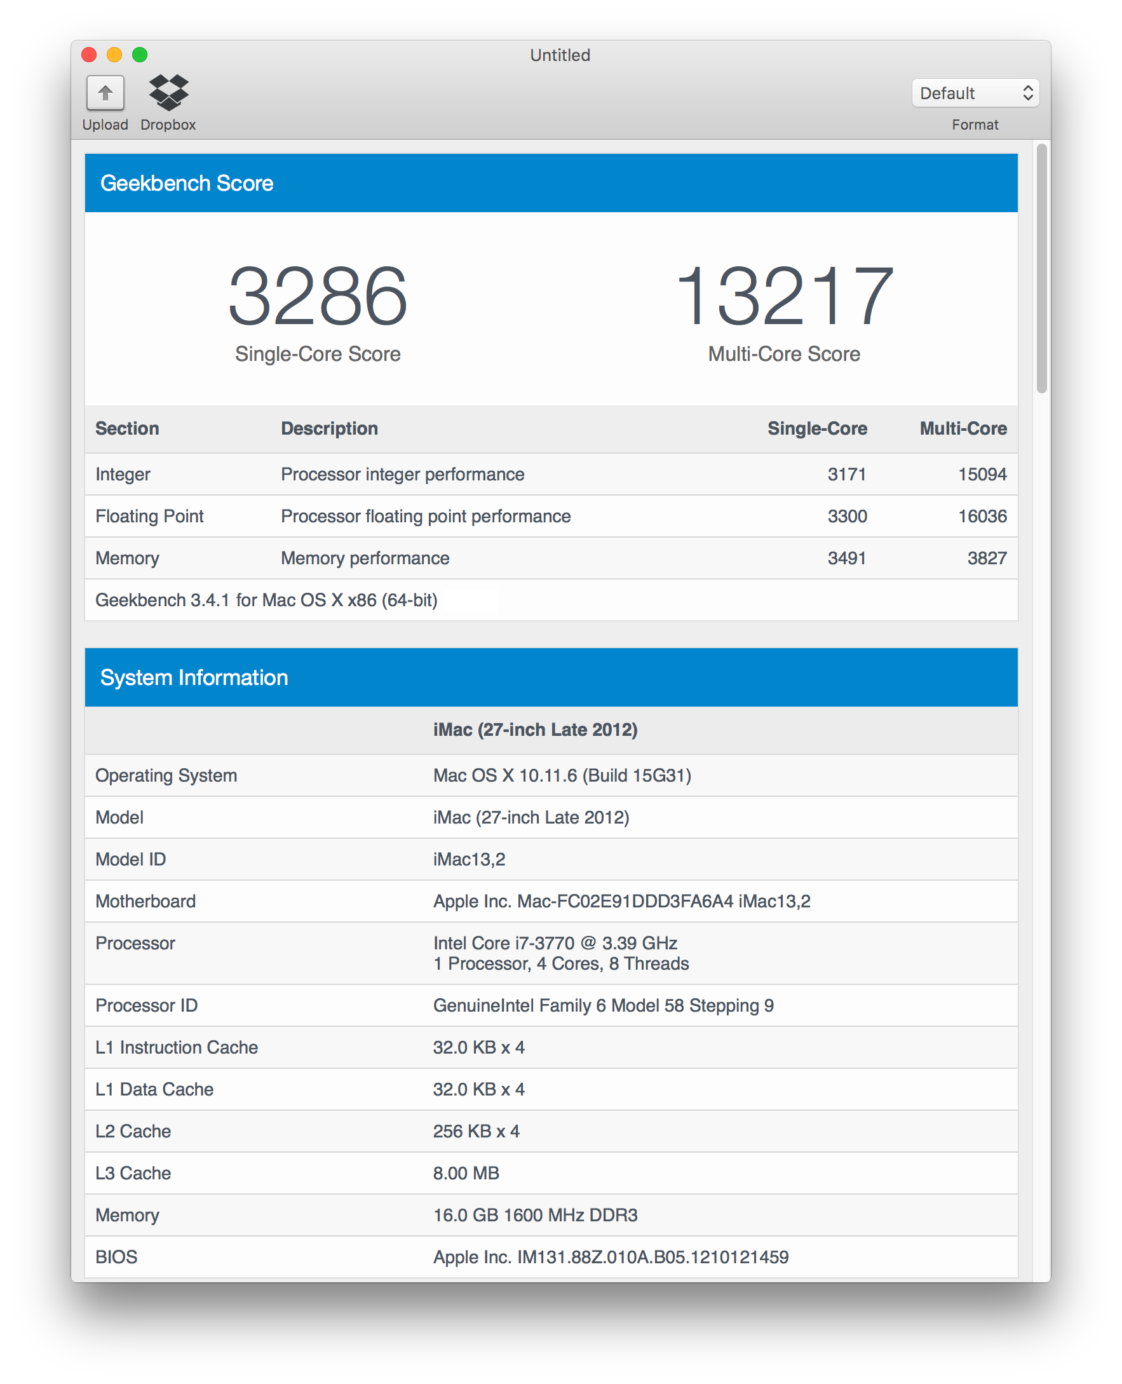Click the Integer single-core value 3171
This screenshot has height=1384, width=1122.
point(847,475)
